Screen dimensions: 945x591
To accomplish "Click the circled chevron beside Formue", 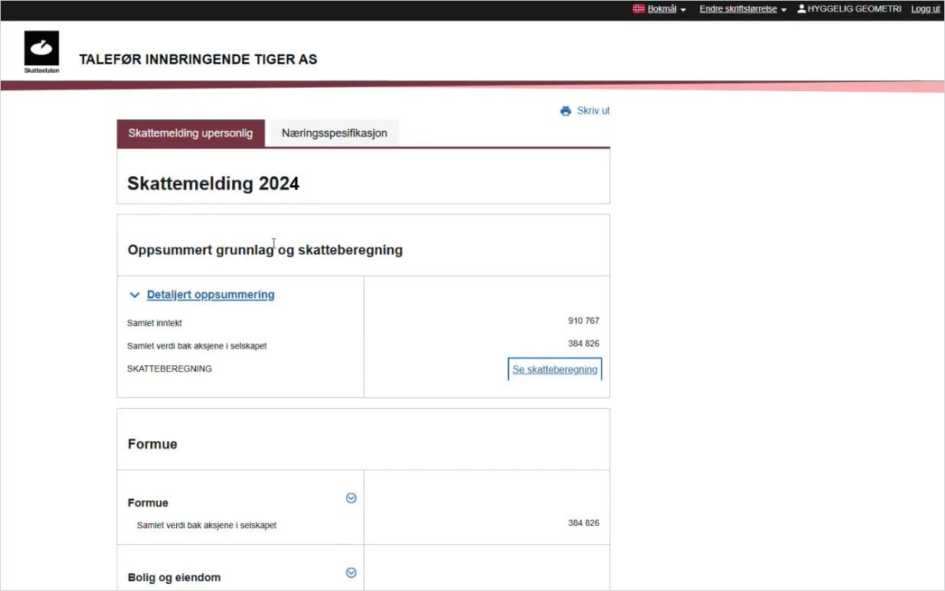I will point(351,498).
